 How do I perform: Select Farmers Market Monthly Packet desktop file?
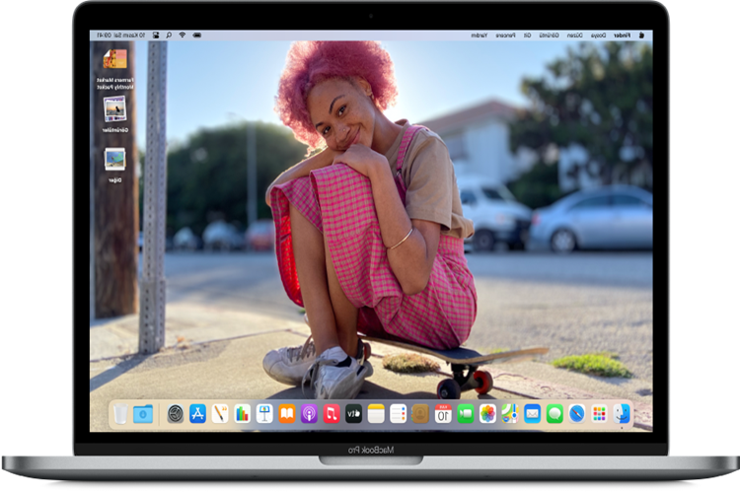point(115,69)
